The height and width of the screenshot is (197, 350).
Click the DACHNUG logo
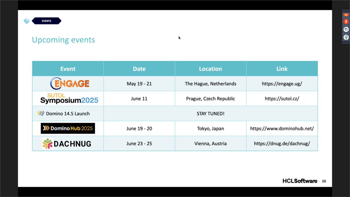pos(66,144)
